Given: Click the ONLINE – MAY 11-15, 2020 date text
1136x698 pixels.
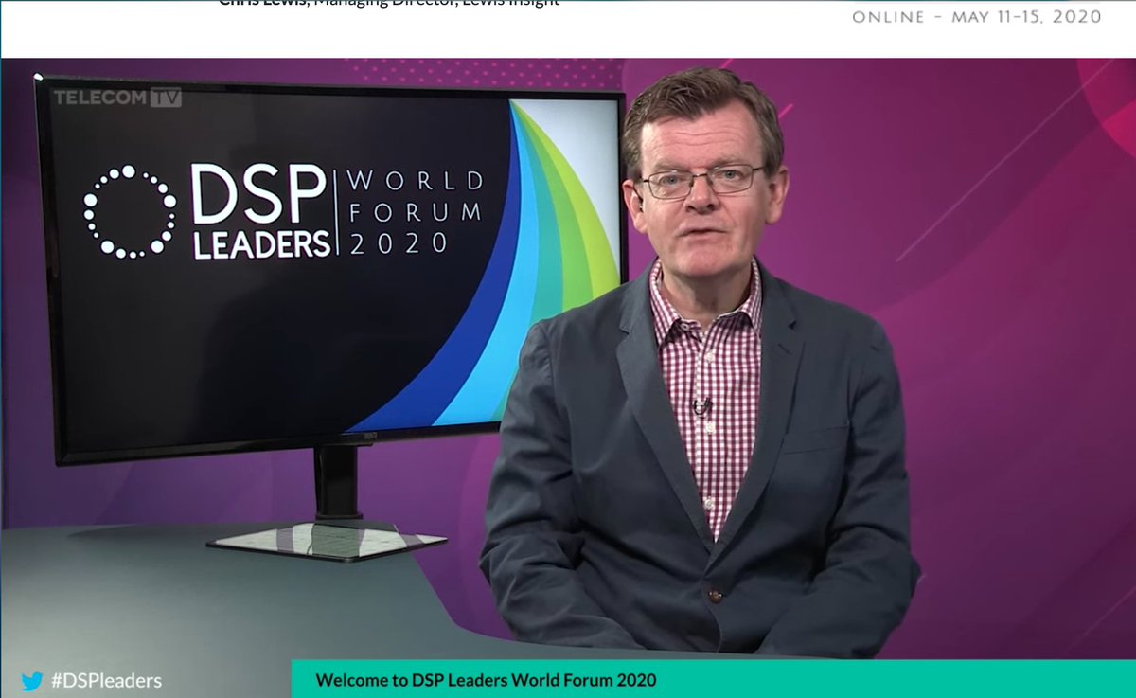Looking at the screenshot, I should [977, 17].
